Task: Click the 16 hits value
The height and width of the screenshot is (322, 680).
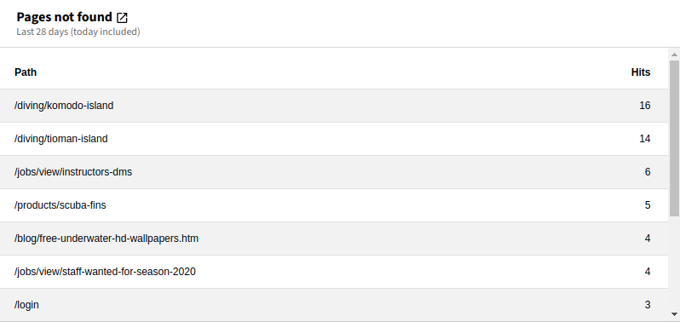Action: (x=645, y=106)
